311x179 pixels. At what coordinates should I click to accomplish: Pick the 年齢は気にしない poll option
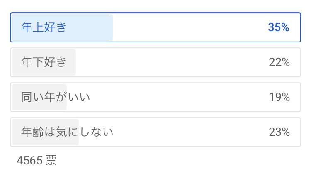155,132
